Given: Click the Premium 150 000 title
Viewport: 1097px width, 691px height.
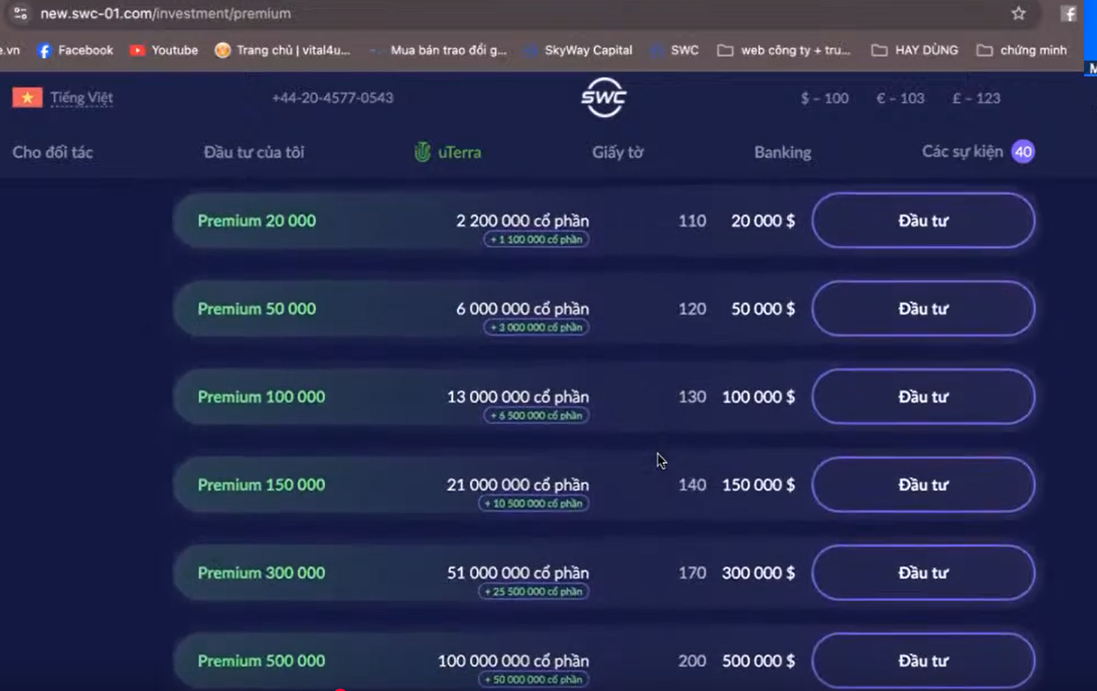Looking at the screenshot, I should 261,485.
